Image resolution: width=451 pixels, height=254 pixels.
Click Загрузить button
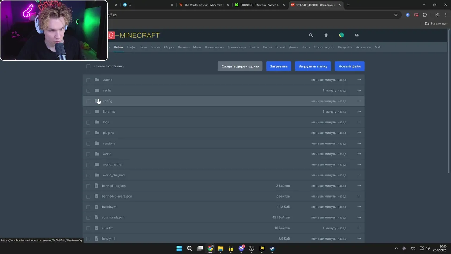[x=279, y=66]
